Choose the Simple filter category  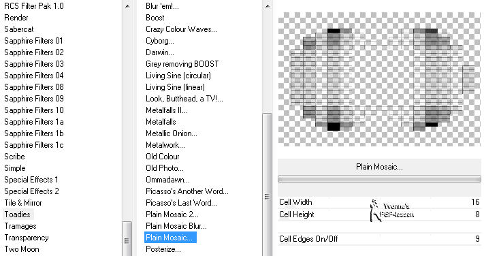[15, 168]
